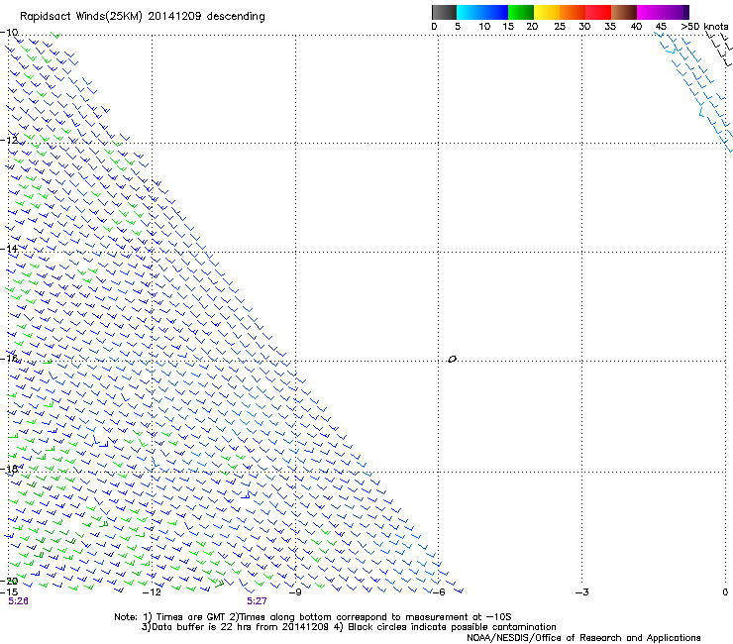Click the latitude label '-14' on left axis
This screenshot has width=733, height=644.
pos(9,249)
